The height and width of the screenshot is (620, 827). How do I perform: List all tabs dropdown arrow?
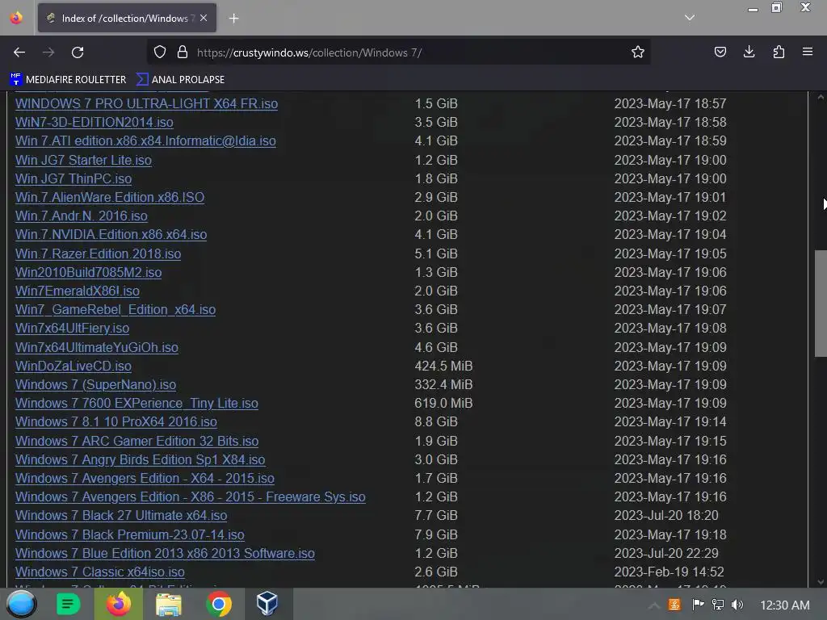(x=690, y=18)
